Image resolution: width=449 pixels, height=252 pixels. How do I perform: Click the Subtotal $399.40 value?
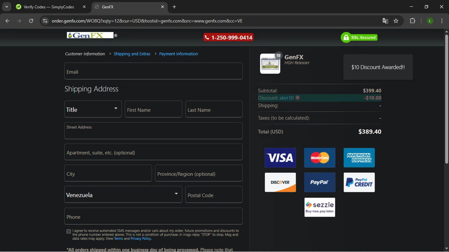click(372, 91)
